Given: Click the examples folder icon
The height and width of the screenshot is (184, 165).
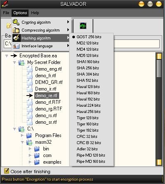Looking at the screenshot, I should point(37,162).
